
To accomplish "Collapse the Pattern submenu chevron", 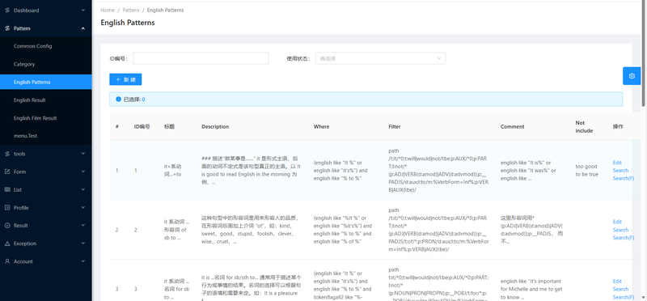I will click(x=83, y=28).
